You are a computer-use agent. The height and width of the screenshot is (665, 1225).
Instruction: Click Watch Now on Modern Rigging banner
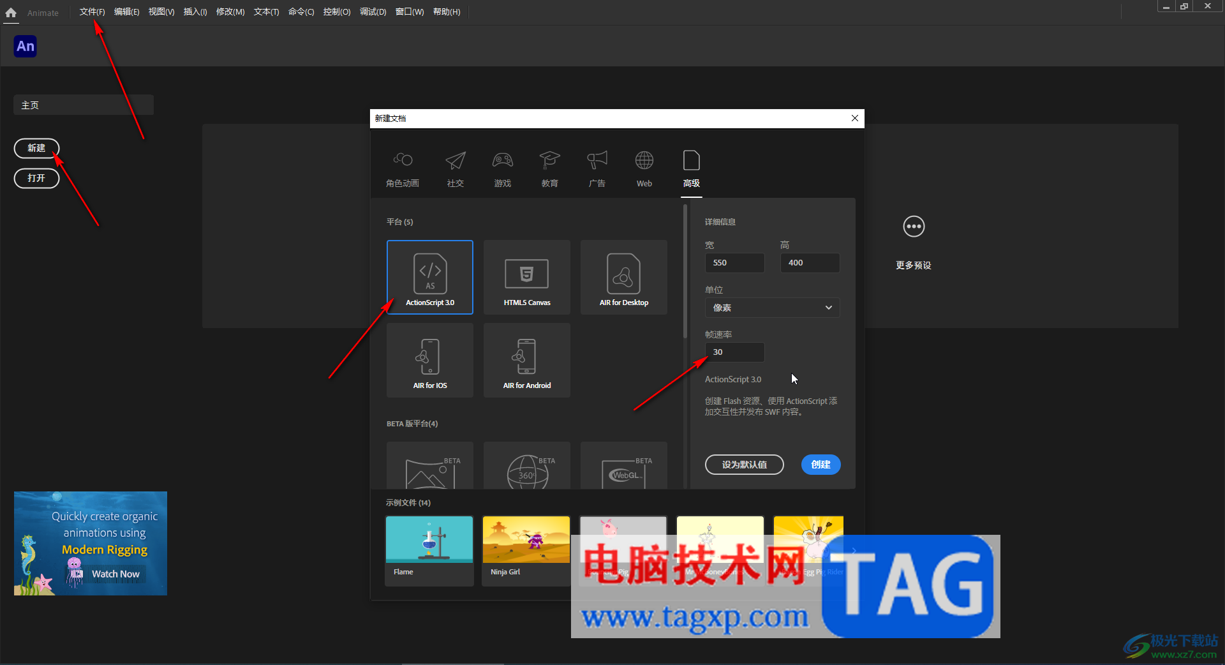(x=115, y=574)
